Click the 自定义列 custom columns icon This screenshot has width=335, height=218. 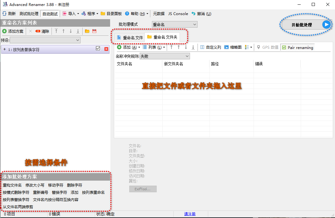click(202, 47)
